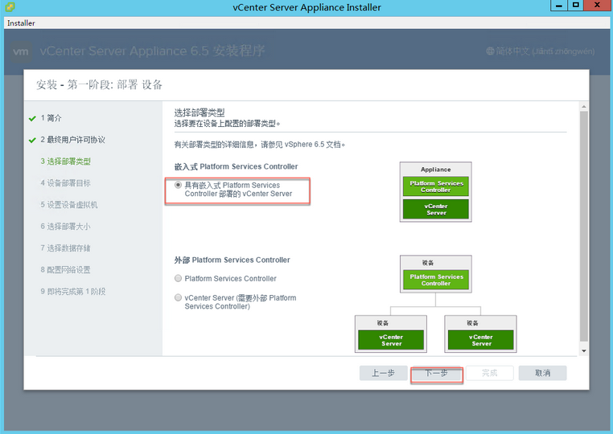This screenshot has height=434, width=613.
Task: Select step 9 即将完成第 1 阶段
Action: click(73, 292)
